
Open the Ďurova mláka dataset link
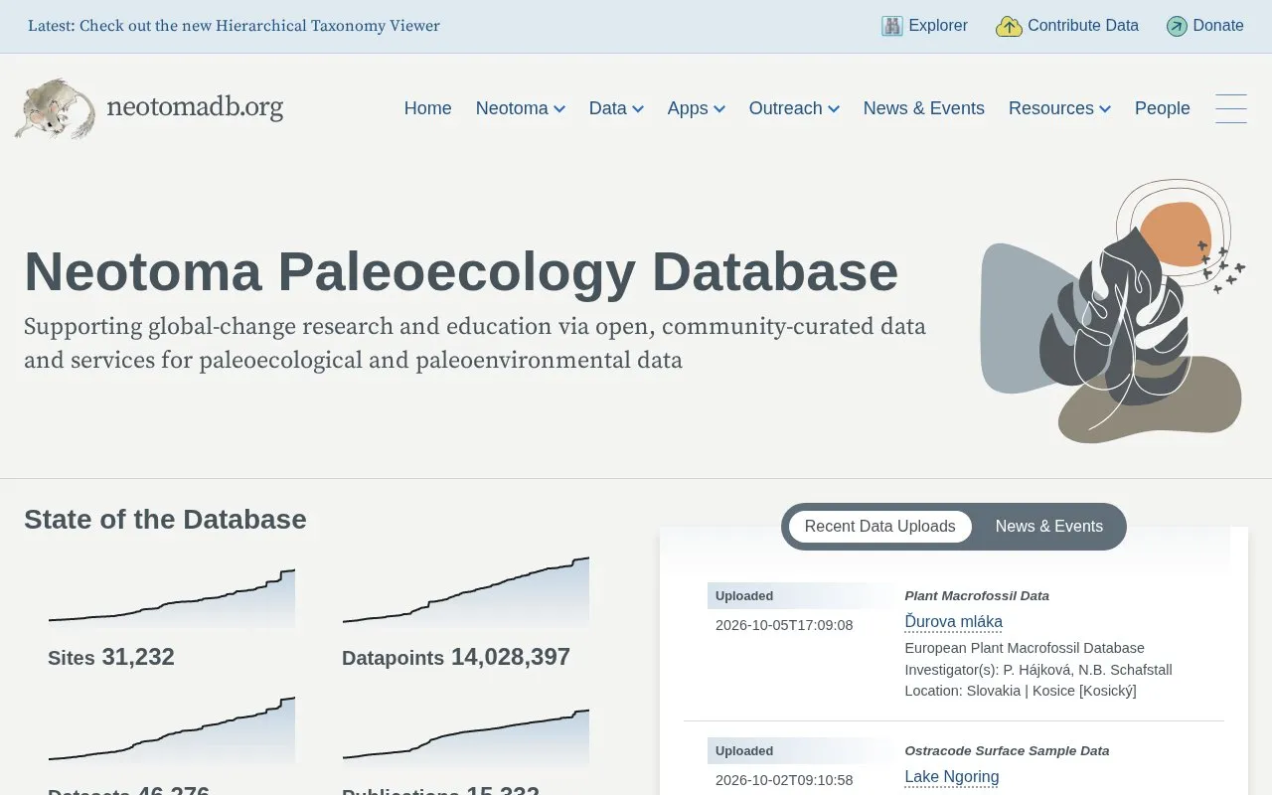(953, 622)
